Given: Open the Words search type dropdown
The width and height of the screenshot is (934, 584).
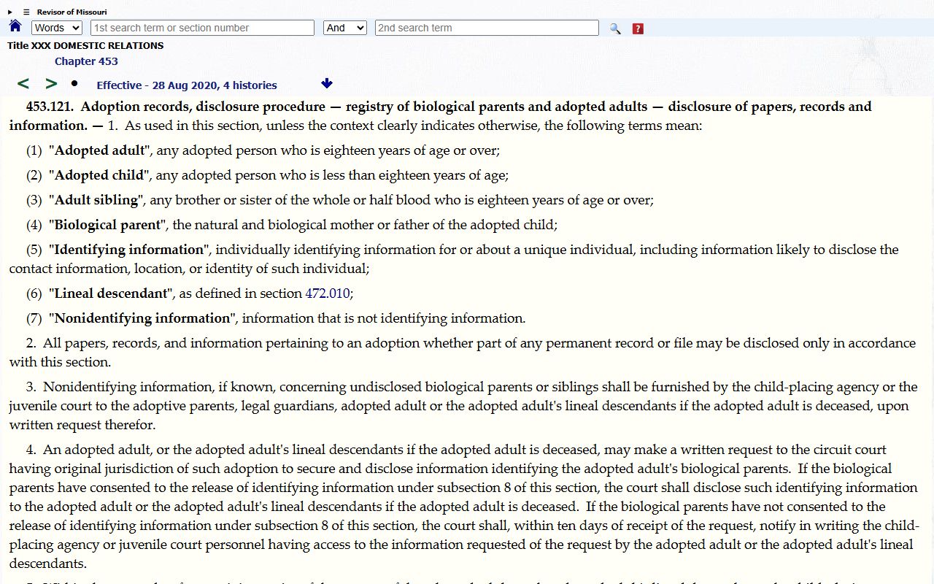Looking at the screenshot, I should point(57,28).
